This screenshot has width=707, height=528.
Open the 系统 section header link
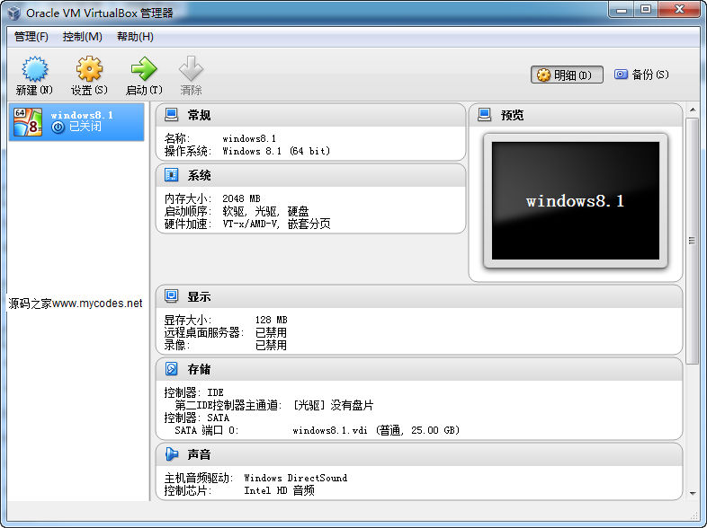point(199,175)
